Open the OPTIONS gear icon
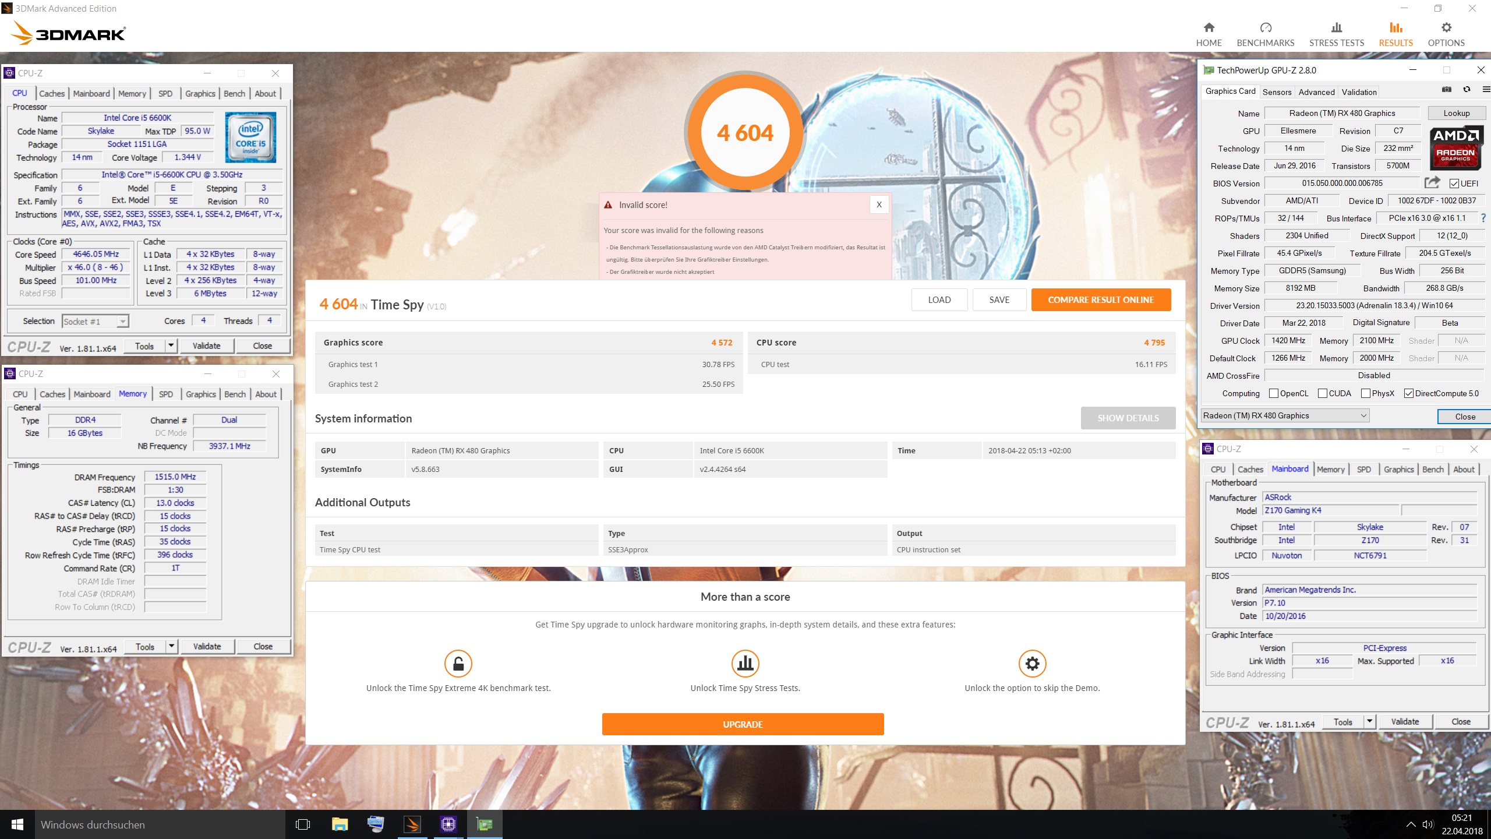1491x839 pixels. pos(1446,27)
